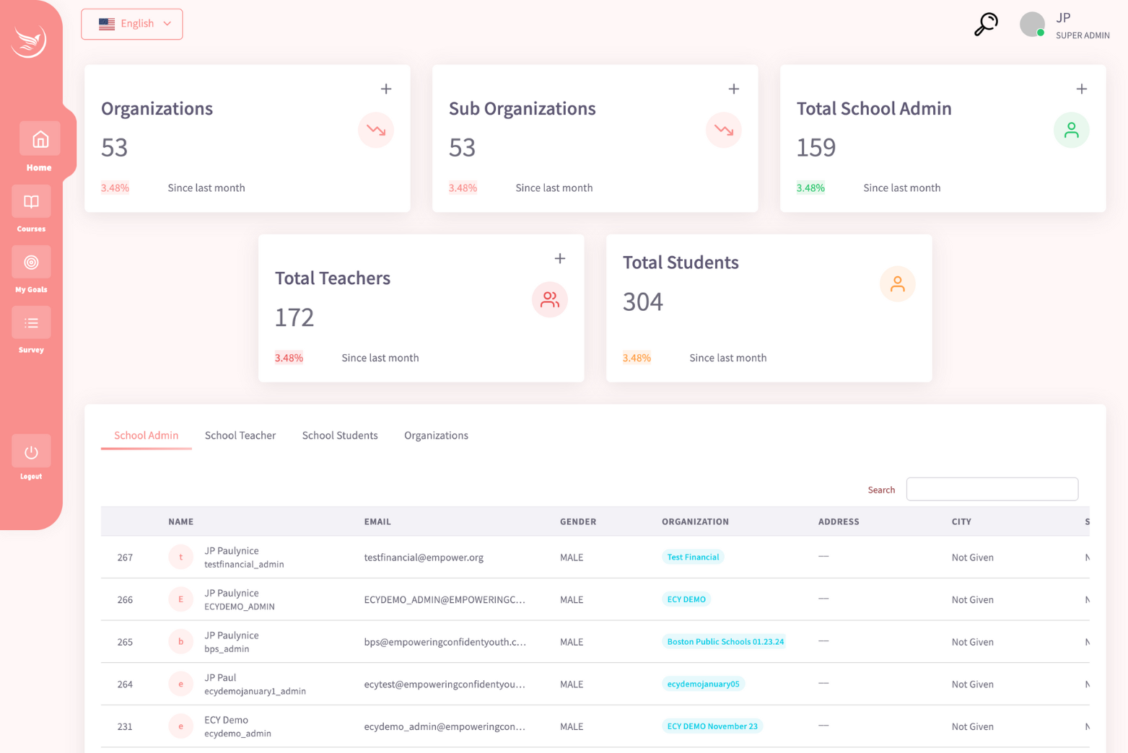
Task: Switch to the School Teacher tab
Action: [240, 436]
